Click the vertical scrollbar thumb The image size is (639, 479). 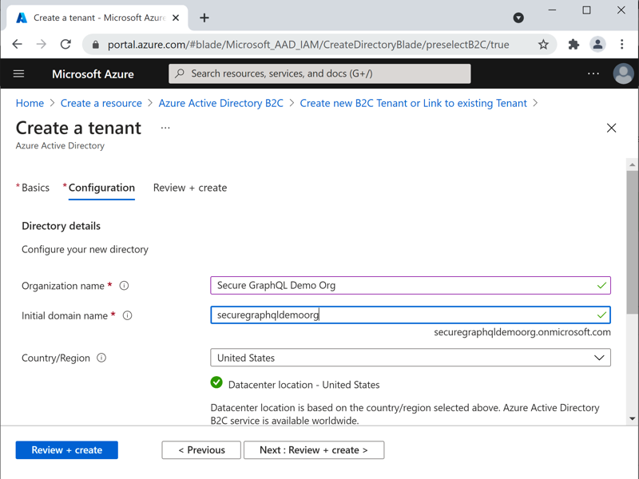[632, 242]
